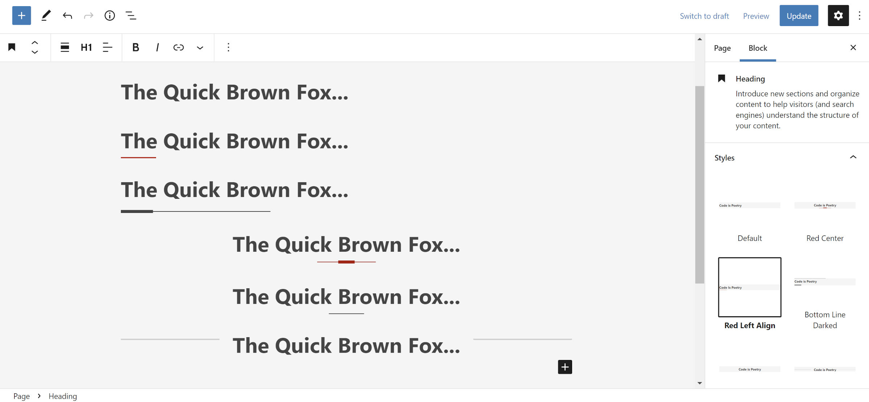
Task: Switch the page to draft
Action: pos(704,16)
